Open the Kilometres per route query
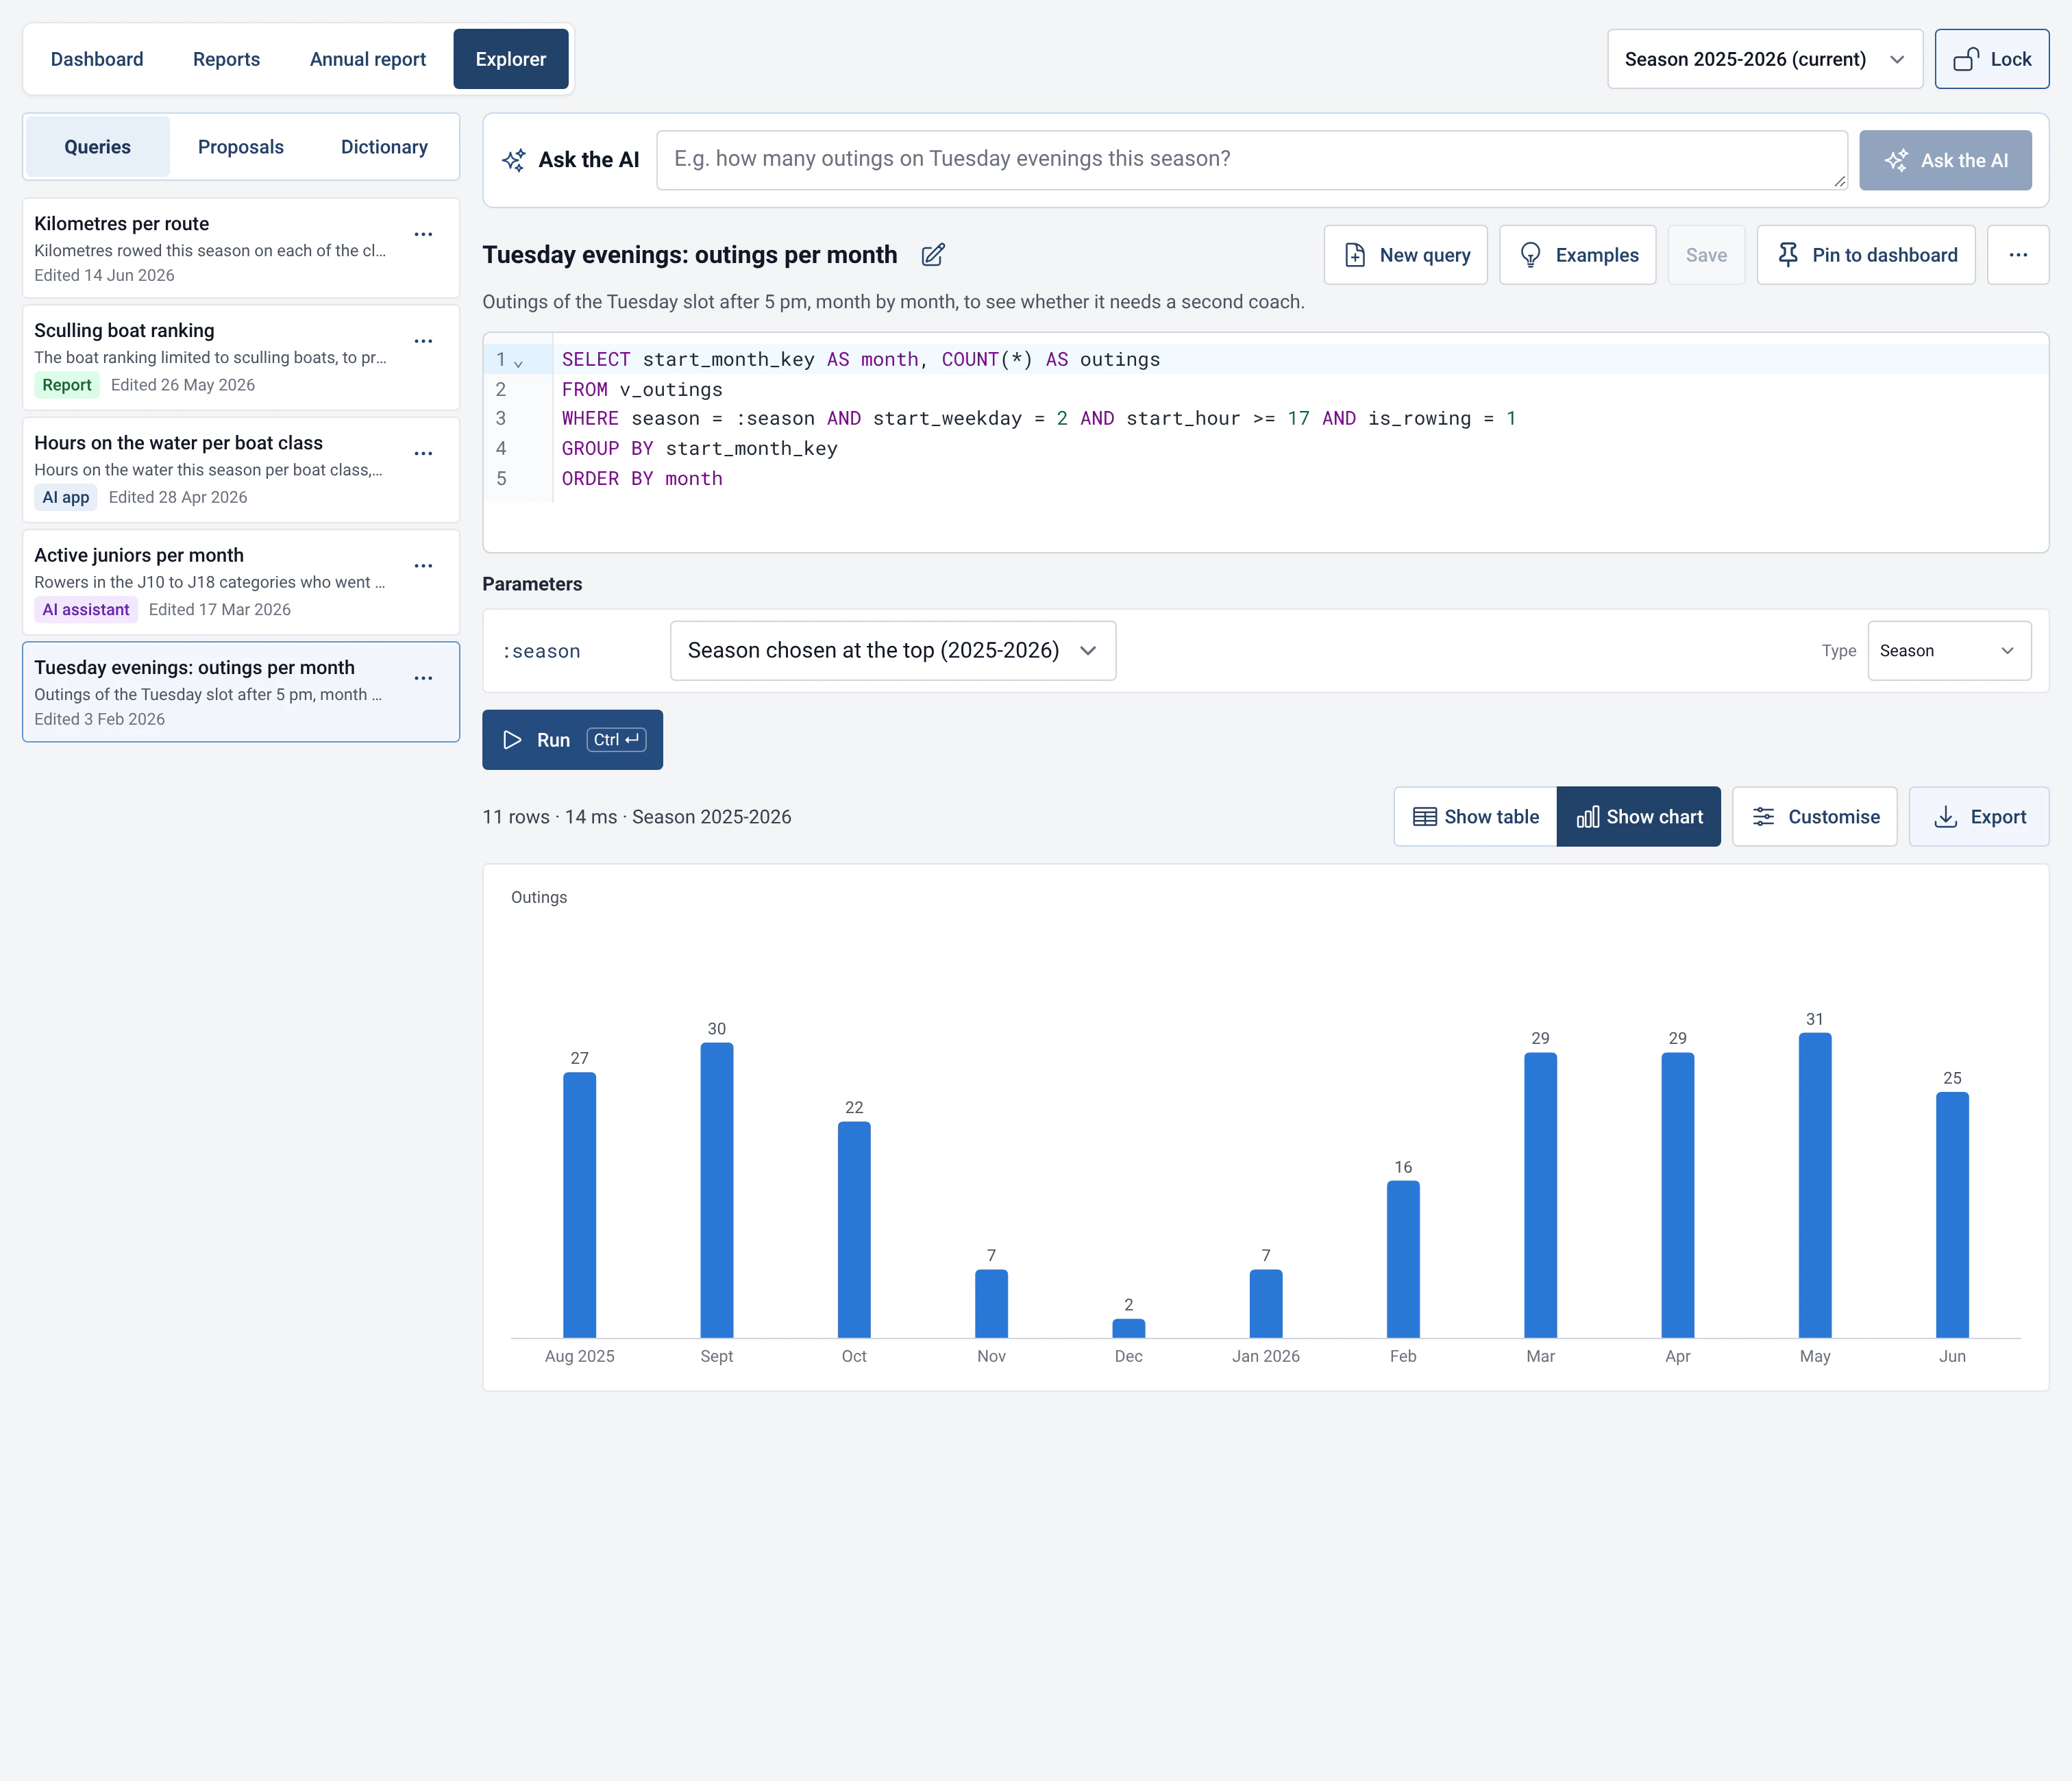Viewport: 2072px width, 1781px height. [241, 248]
